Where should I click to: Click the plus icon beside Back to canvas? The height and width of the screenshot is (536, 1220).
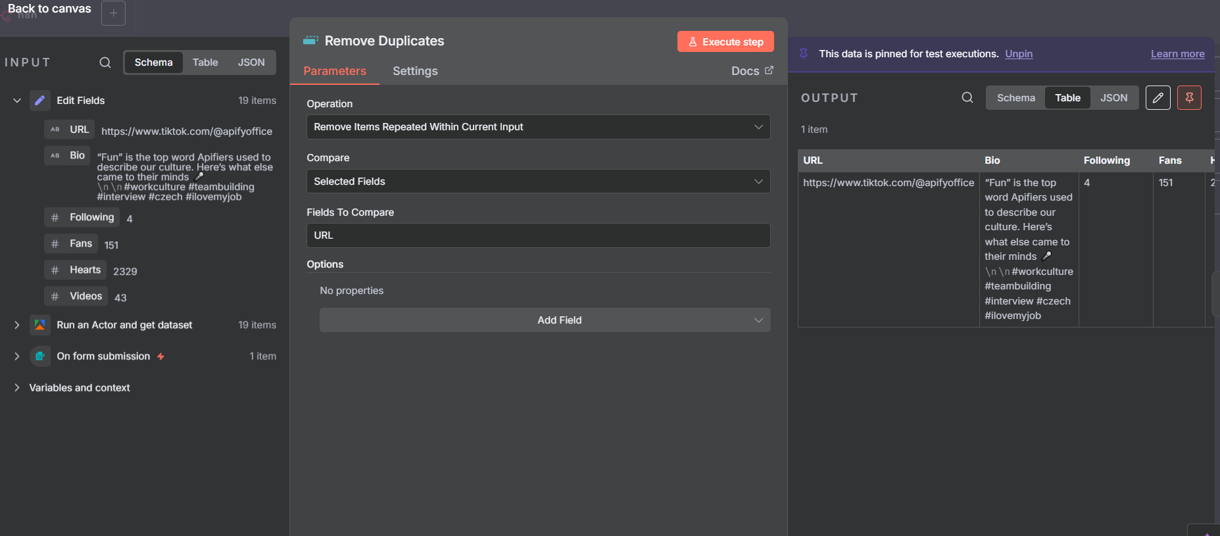[x=113, y=13]
